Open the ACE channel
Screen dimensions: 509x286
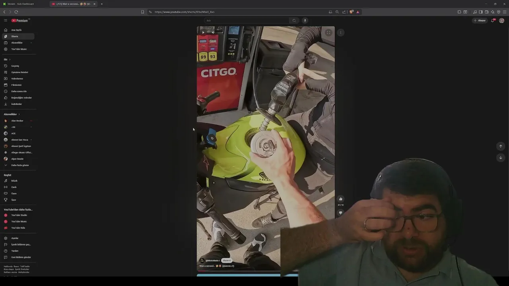(x=18, y=133)
